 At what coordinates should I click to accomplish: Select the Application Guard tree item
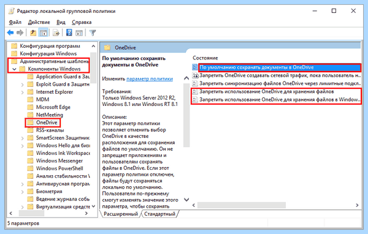pos(63,77)
